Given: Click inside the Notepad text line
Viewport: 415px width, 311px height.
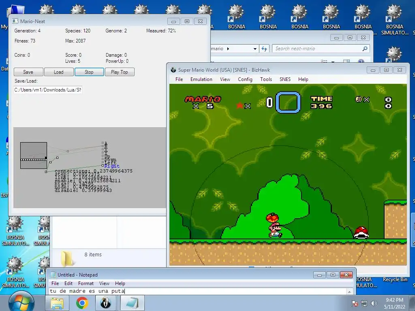Looking at the screenshot, I should point(197,291).
